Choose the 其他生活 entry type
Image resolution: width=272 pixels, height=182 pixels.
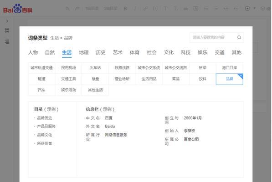click(95, 90)
